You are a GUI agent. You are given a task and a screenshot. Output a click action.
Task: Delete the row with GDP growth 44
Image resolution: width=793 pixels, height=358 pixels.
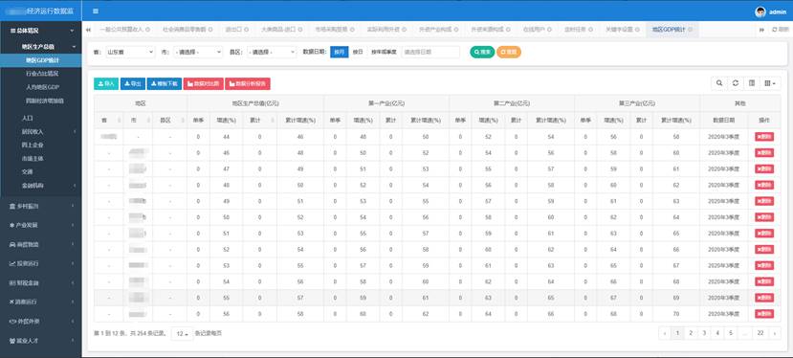coord(764,137)
